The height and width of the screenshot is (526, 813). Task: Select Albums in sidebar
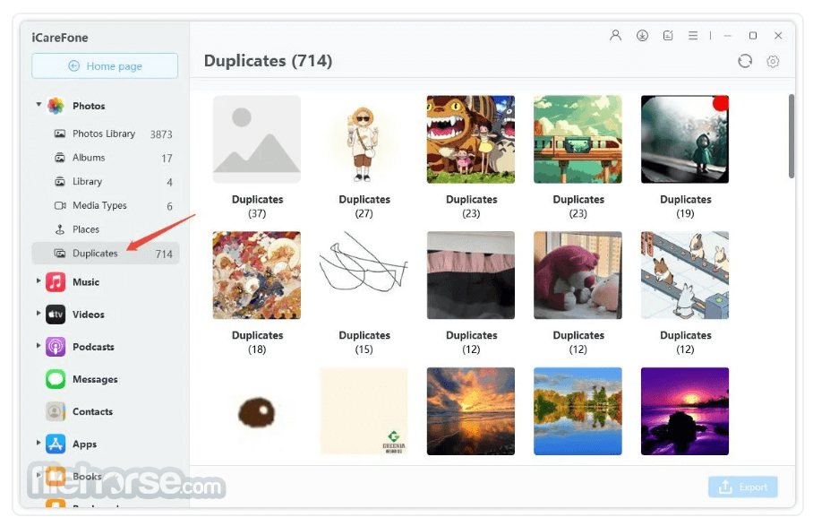106,158
